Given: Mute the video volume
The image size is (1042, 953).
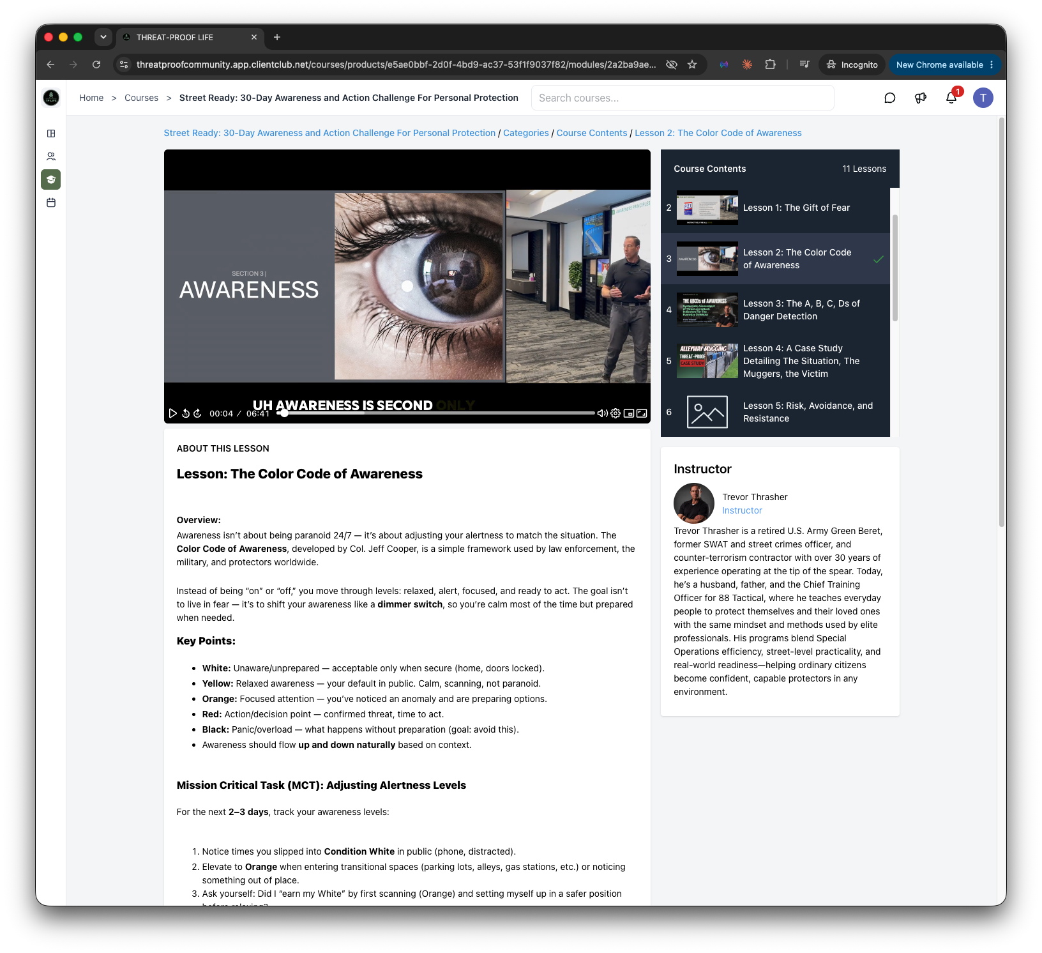Looking at the screenshot, I should click(x=602, y=413).
